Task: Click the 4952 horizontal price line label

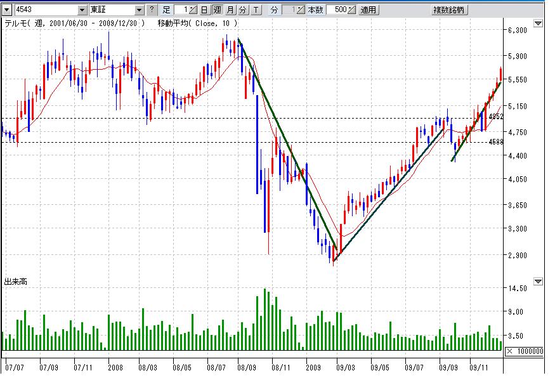Action: coord(495,116)
